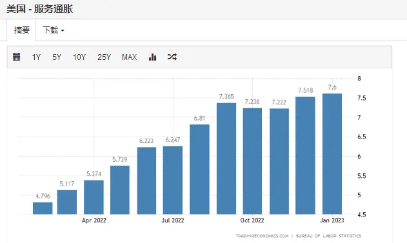Viewport: 407px width, 243px height.
Task: Open the 摘要 tab
Action: [x=21, y=30]
